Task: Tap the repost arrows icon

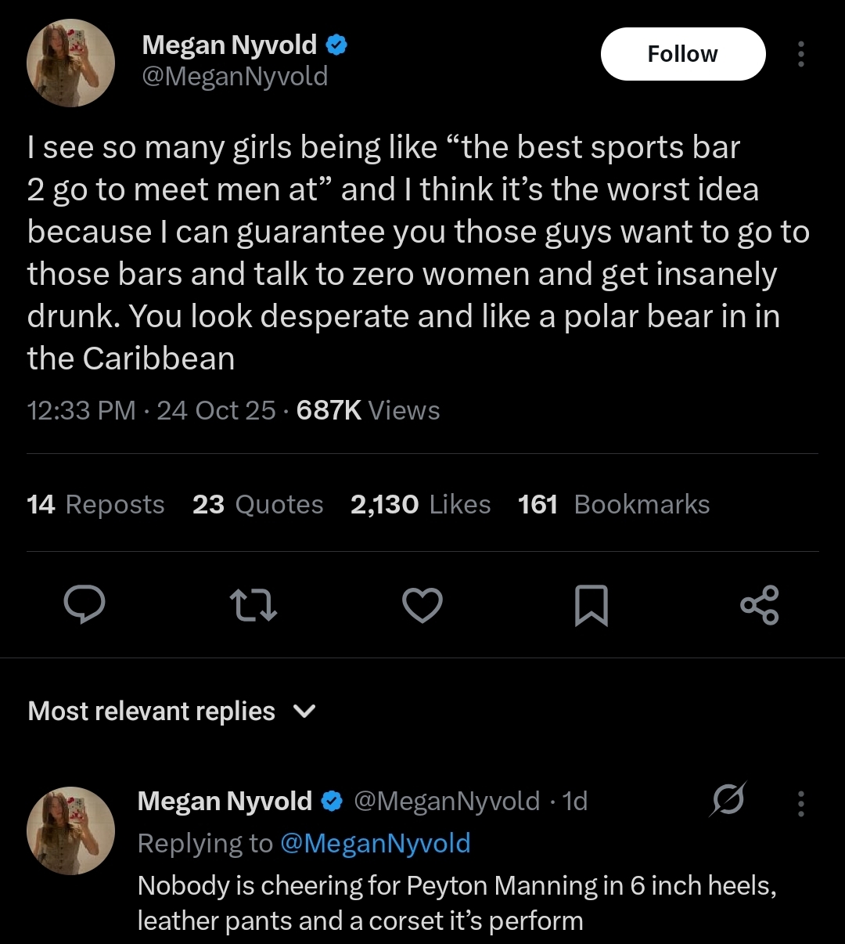Action: [253, 606]
